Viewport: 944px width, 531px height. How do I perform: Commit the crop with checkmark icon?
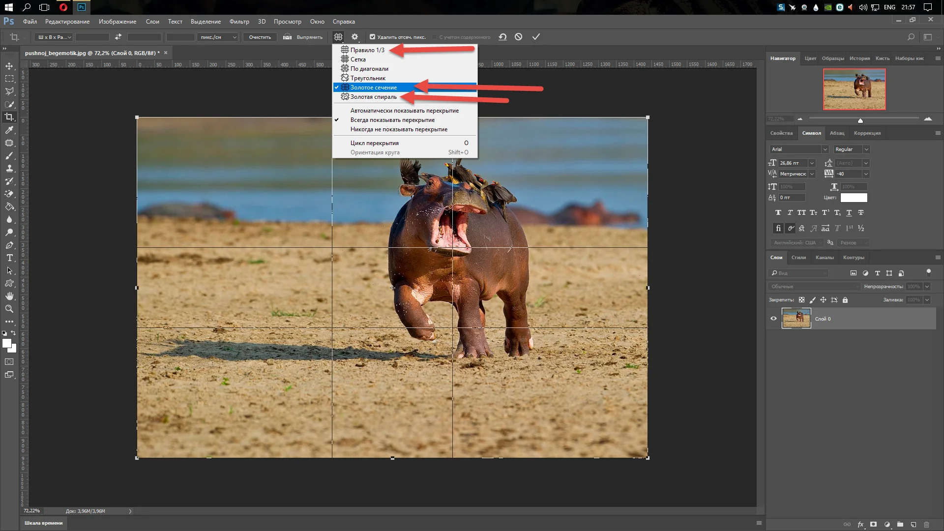[536, 37]
